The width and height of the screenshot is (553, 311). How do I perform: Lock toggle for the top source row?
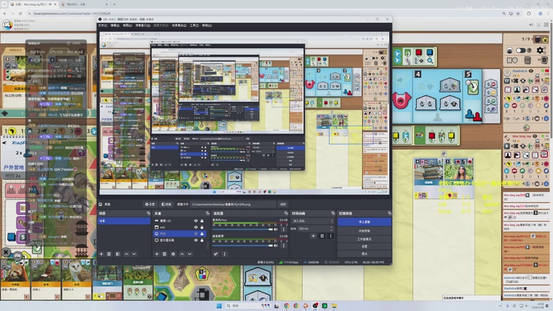[202, 220]
